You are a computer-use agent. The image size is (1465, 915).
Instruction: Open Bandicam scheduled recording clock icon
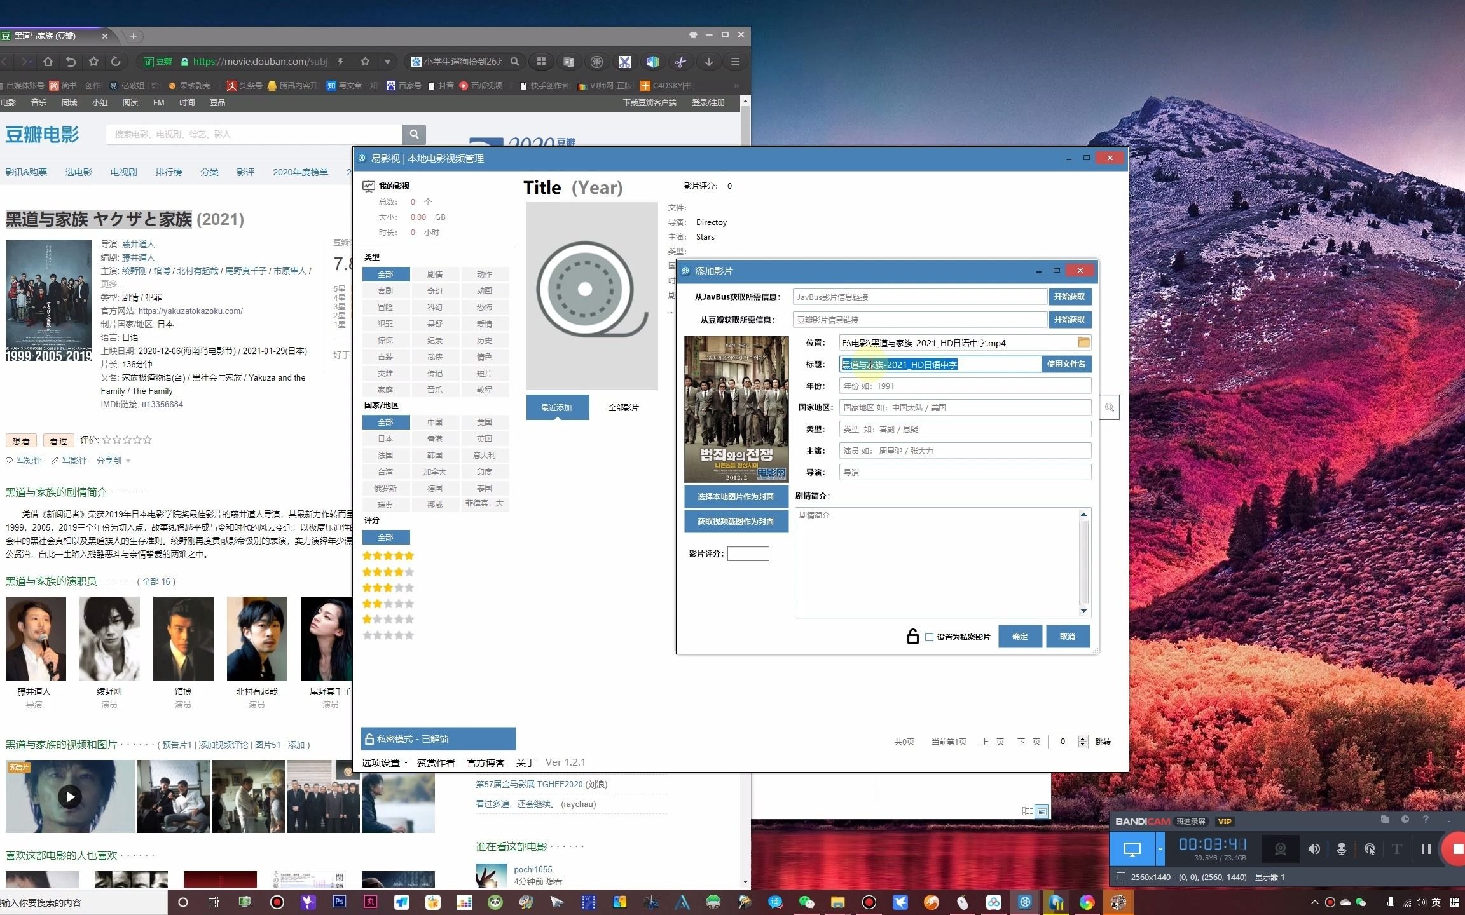1405,820
